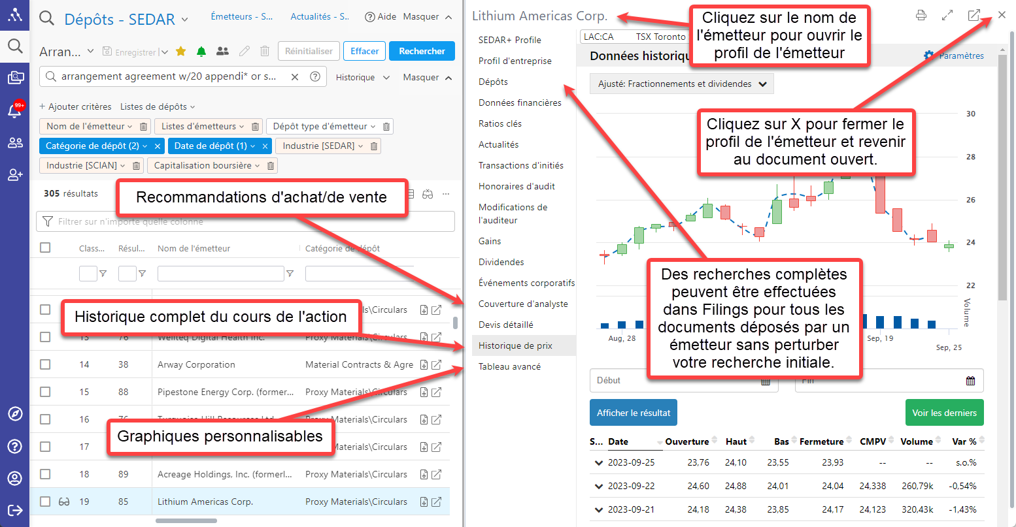This screenshot has width=1016, height=527.
Task: Open the help question mark in the left sidebar
Action: coord(15,446)
